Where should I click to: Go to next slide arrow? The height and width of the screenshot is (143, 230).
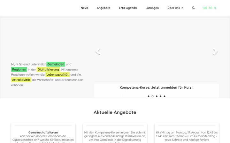(215, 52)
